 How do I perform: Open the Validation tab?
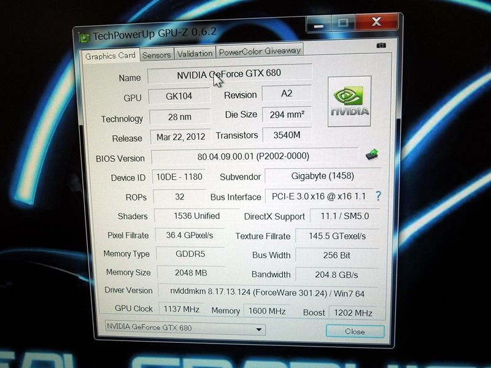pos(195,54)
